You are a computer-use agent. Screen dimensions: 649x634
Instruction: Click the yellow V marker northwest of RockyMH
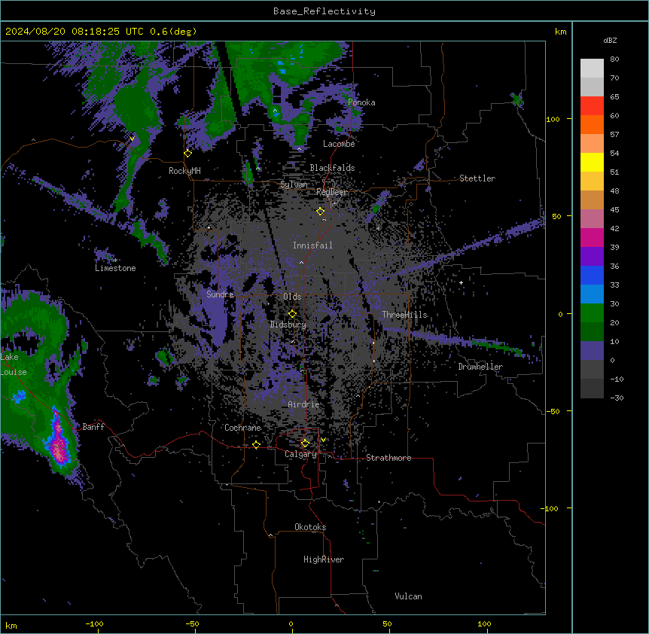132,139
